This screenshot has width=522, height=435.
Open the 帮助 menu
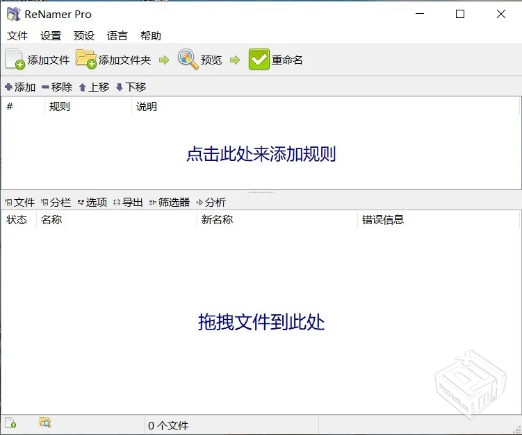(150, 35)
